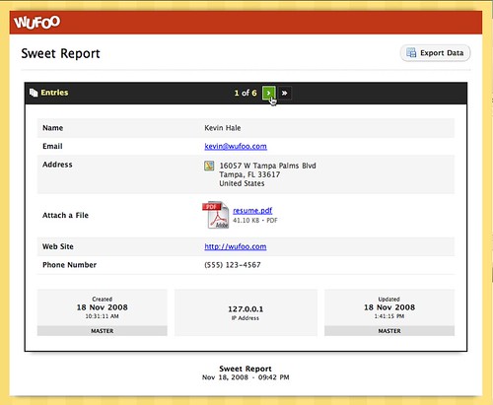Select the name value Kevin Hale
493x405 pixels.
point(223,128)
